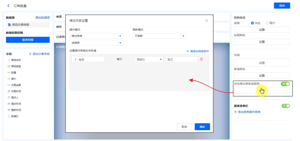Click the 张三 value input field

(182, 60)
